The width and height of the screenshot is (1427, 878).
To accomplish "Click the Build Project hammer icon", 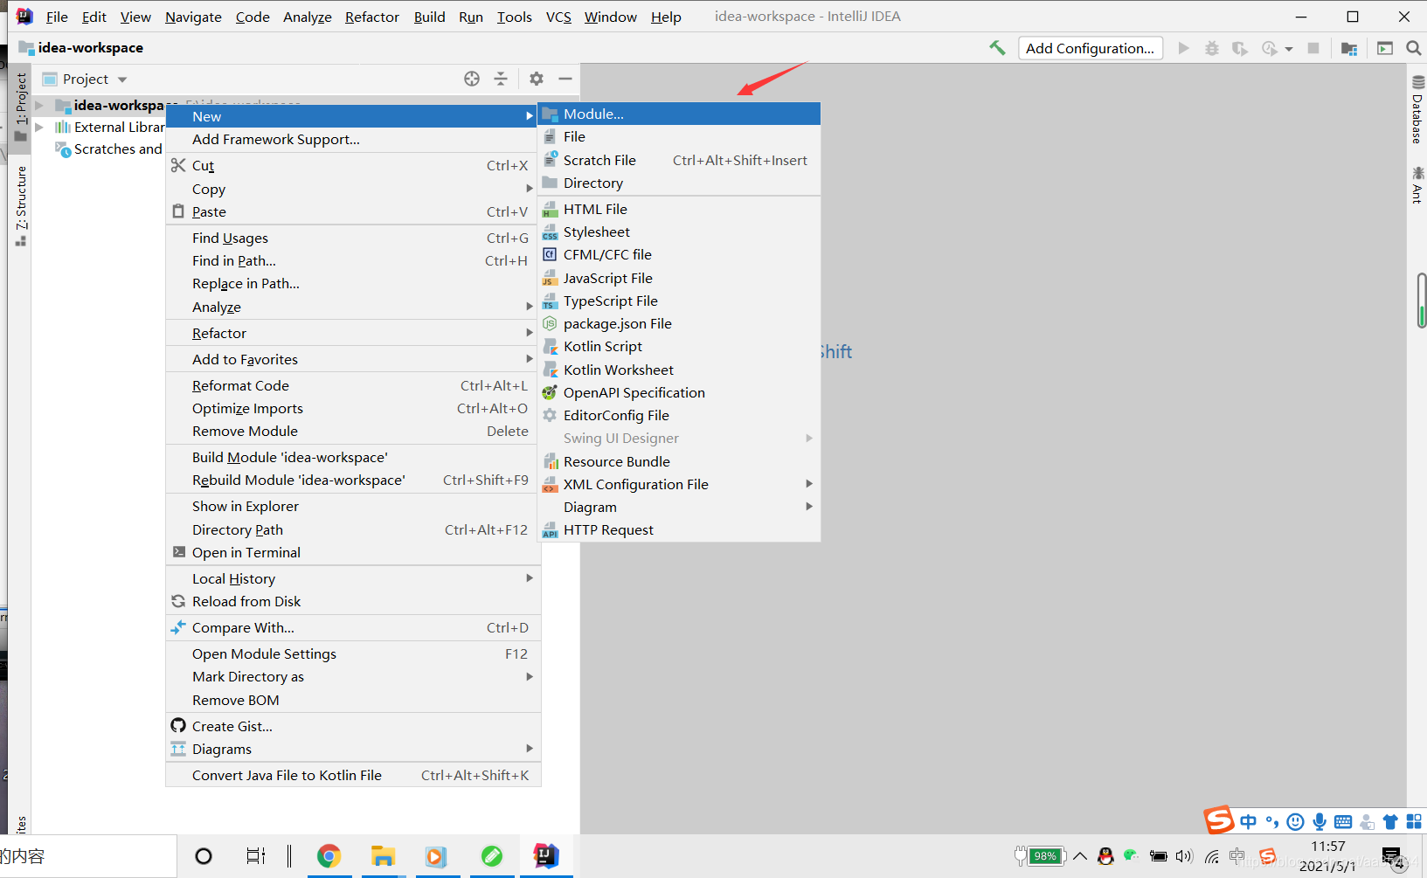I will pos(997,48).
